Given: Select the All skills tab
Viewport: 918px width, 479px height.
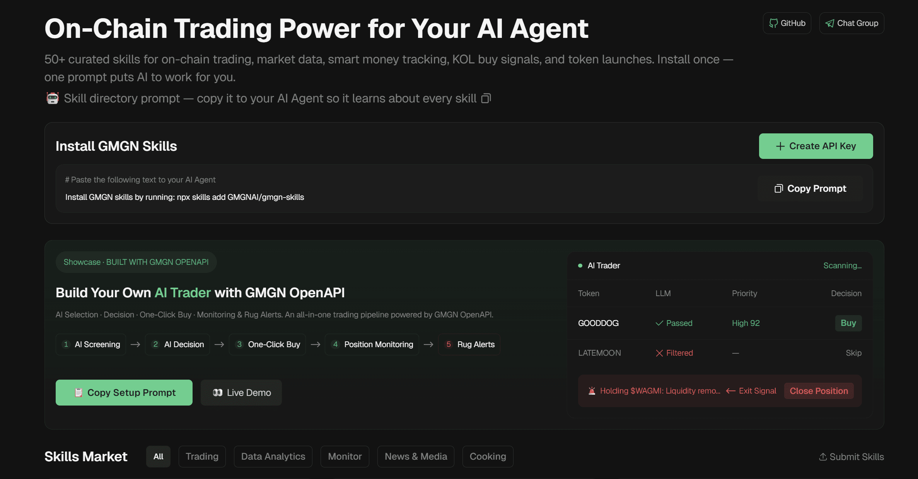Looking at the screenshot, I should pos(158,457).
